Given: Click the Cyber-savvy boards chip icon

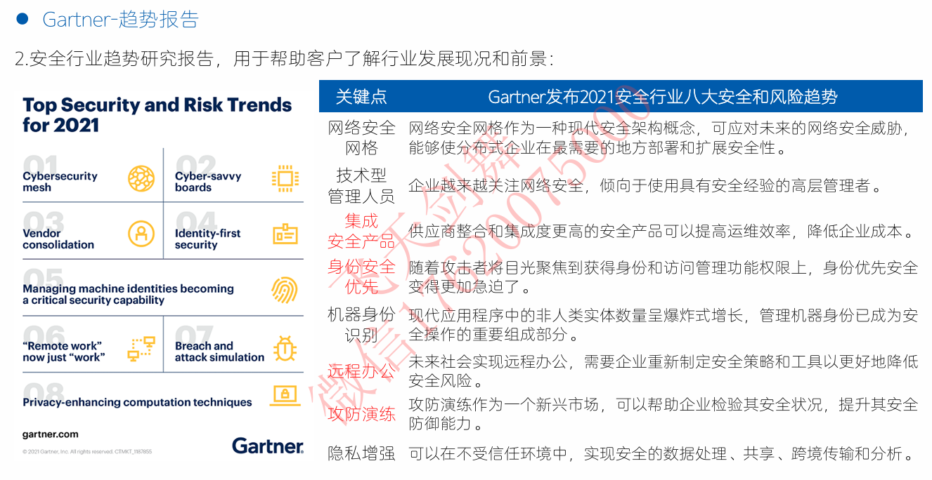Looking at the screenshot, I should click(285, 178).
